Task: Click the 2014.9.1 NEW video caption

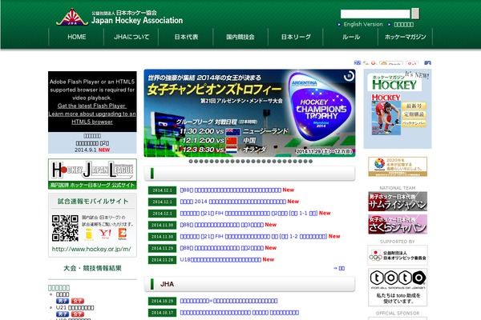Action: (92, 150)
